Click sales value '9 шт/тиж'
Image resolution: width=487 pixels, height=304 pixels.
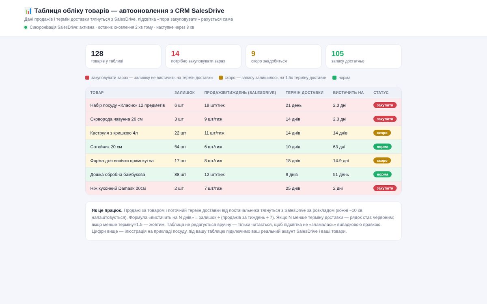tap(213, 119)
